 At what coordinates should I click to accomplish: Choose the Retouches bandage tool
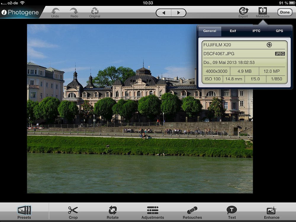(192, 211)
